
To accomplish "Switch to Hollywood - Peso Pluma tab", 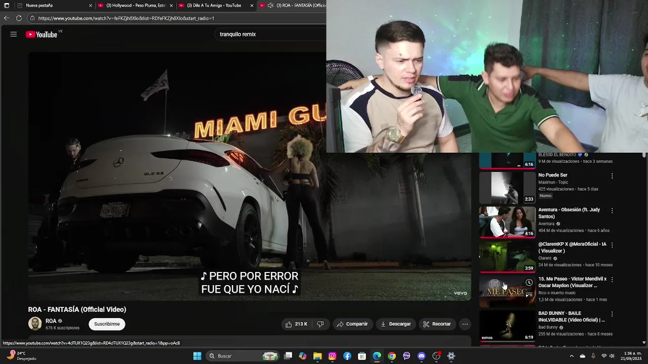I will [x=136, y=6].
